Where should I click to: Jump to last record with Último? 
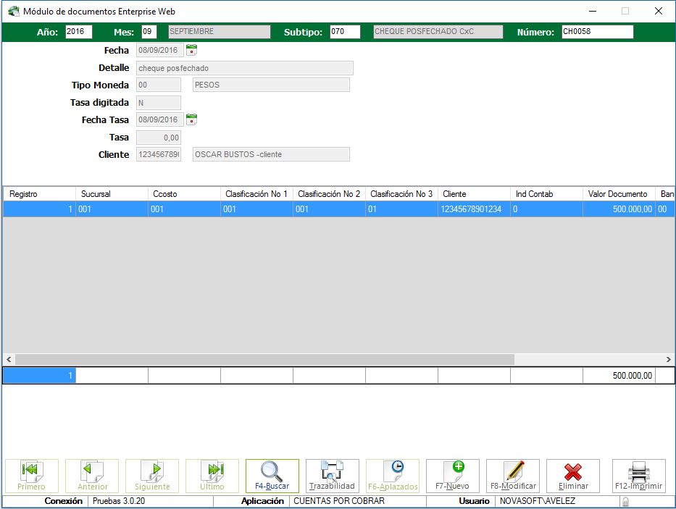212,476
